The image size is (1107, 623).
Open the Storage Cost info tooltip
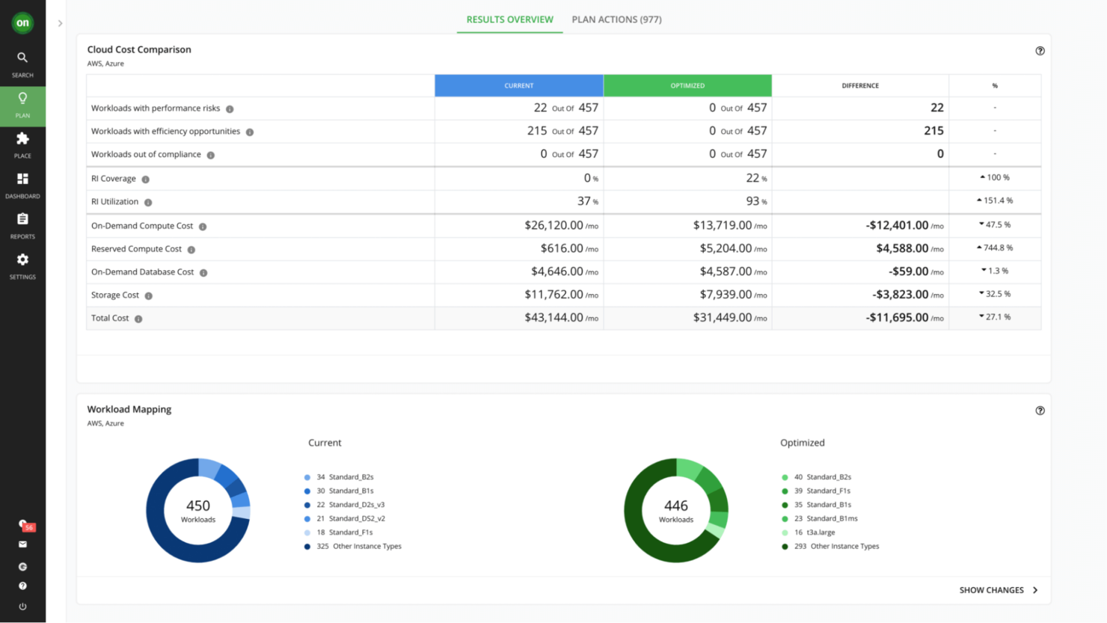point(148,295)
